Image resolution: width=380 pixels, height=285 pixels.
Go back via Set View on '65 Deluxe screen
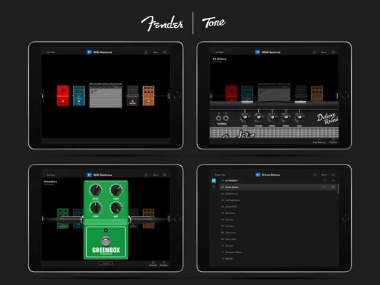point(218,52)
